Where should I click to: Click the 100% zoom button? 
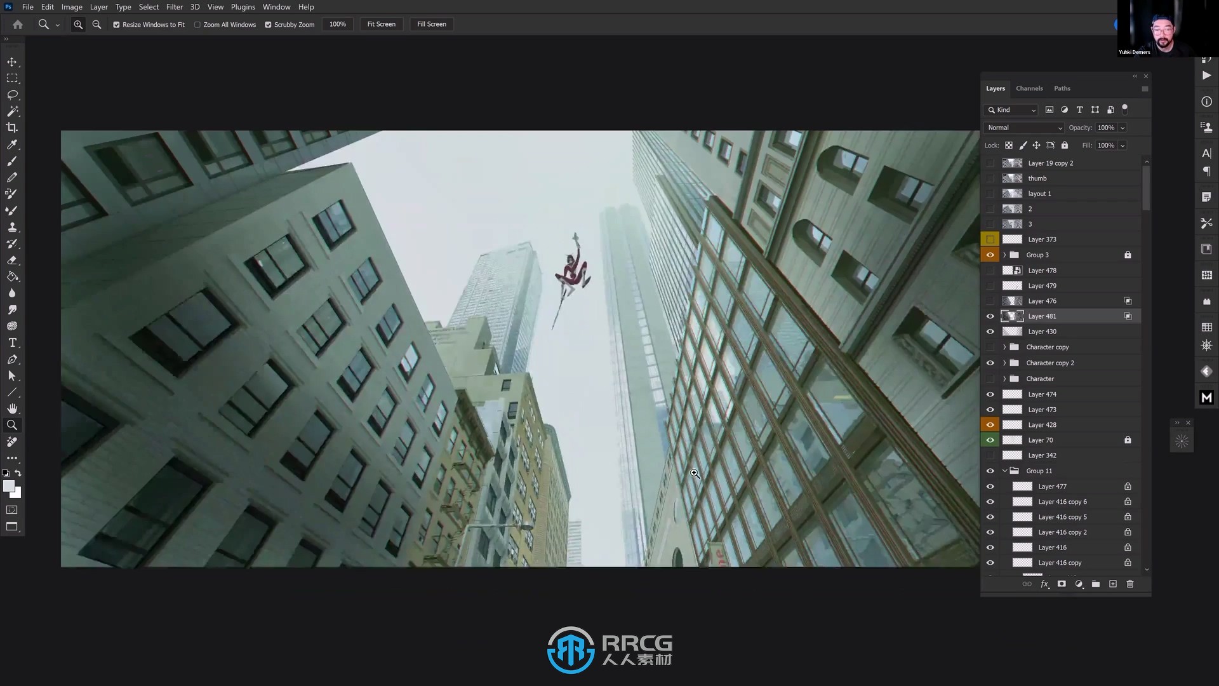click(338, 24)
